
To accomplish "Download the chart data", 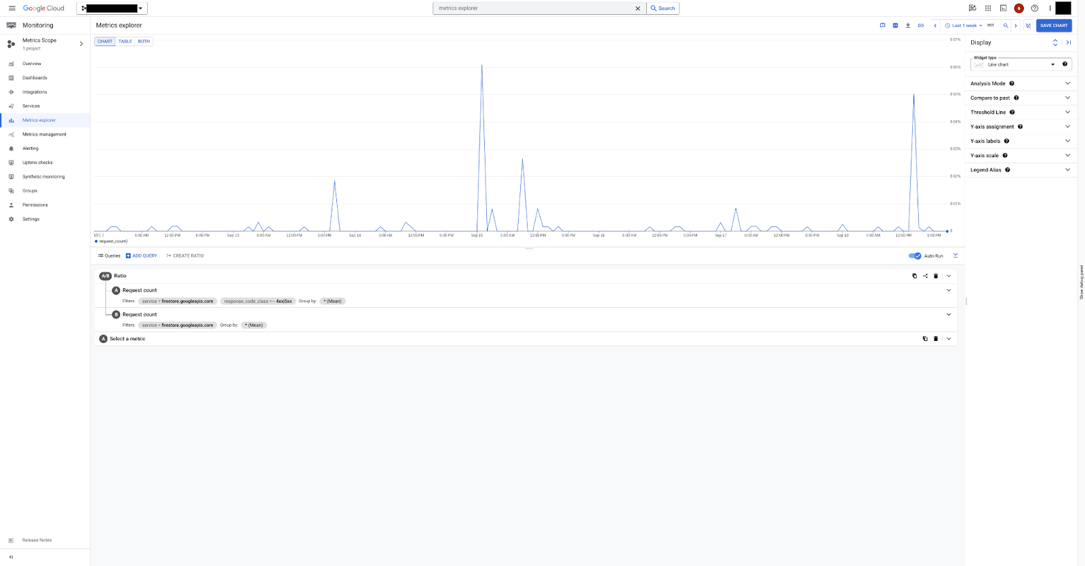I will (908, 26).
